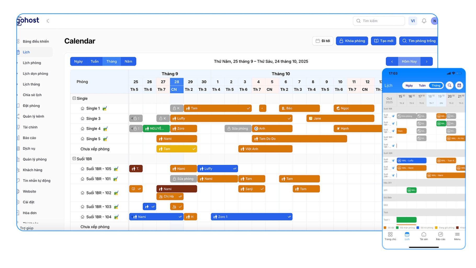Select the Quản lý kênh icon in sidebar
Viewport: 476px width, 268px height.
(x=18, y=116)
